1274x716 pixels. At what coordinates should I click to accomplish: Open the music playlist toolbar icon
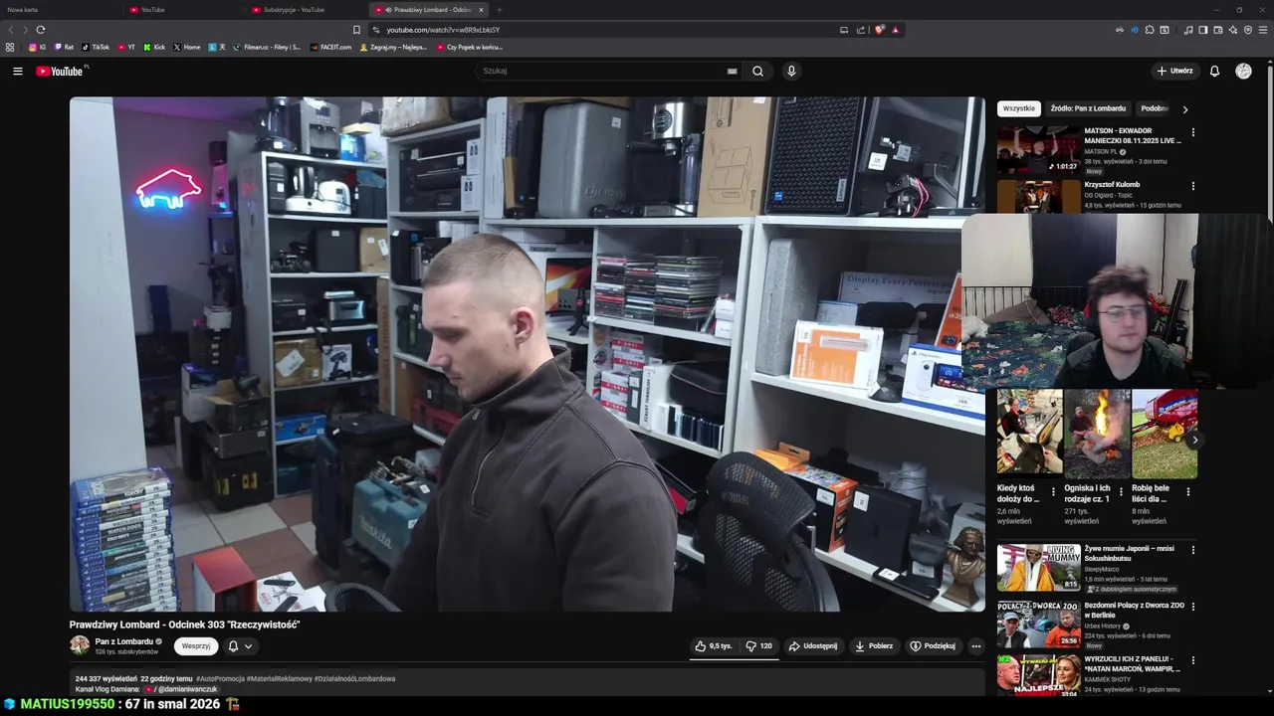click(x=1188, y=30)
